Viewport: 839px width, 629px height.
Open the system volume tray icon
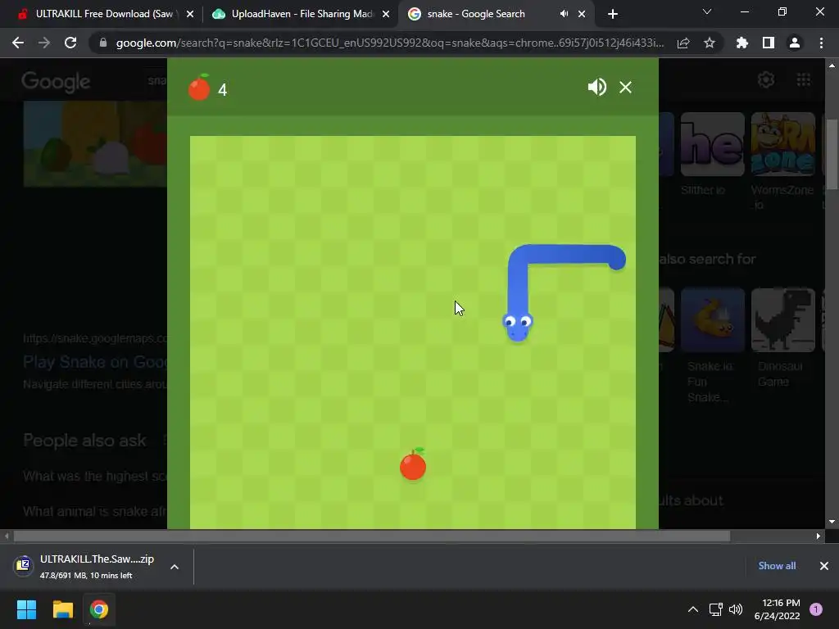[737, 609]
